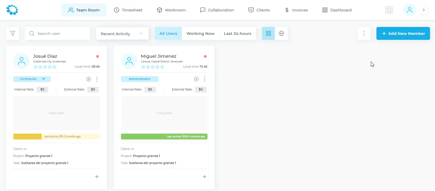
Task: Click the plus icon on Josué Díaz card
Action: tap(97, 177)
